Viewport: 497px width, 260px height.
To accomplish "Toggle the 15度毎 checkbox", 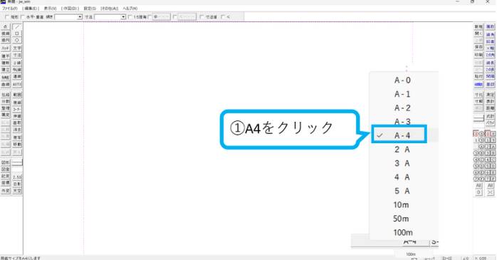I will click(x=130, y=17).
